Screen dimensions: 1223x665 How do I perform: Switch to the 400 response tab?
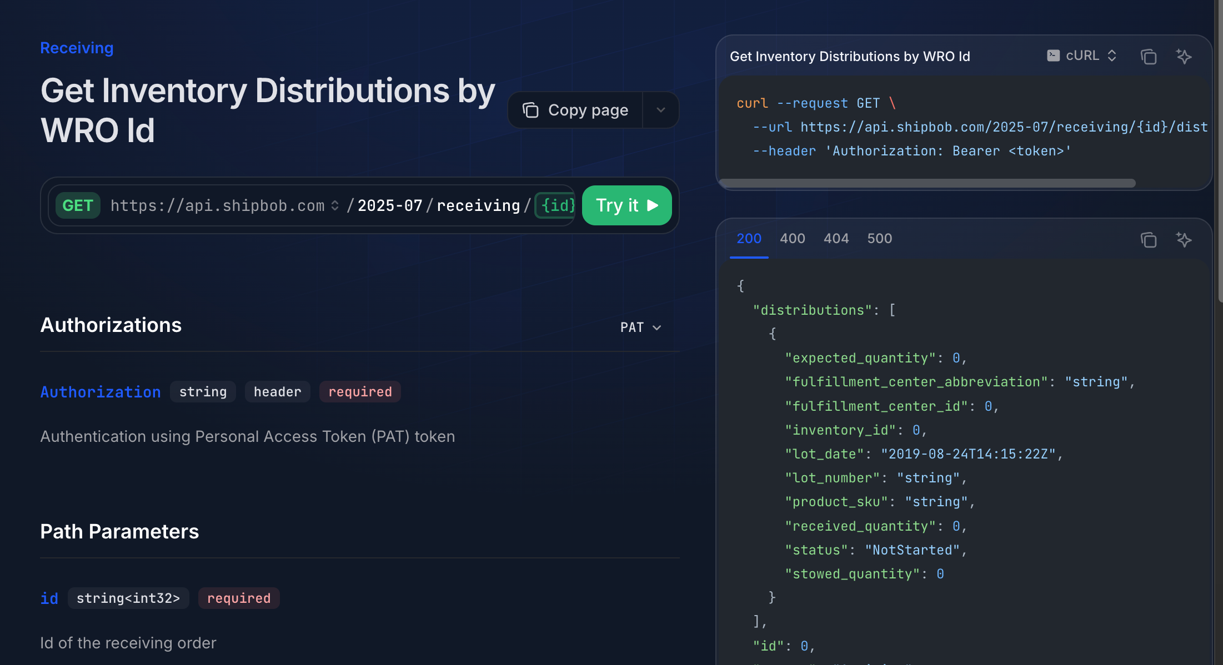(792, 239)
